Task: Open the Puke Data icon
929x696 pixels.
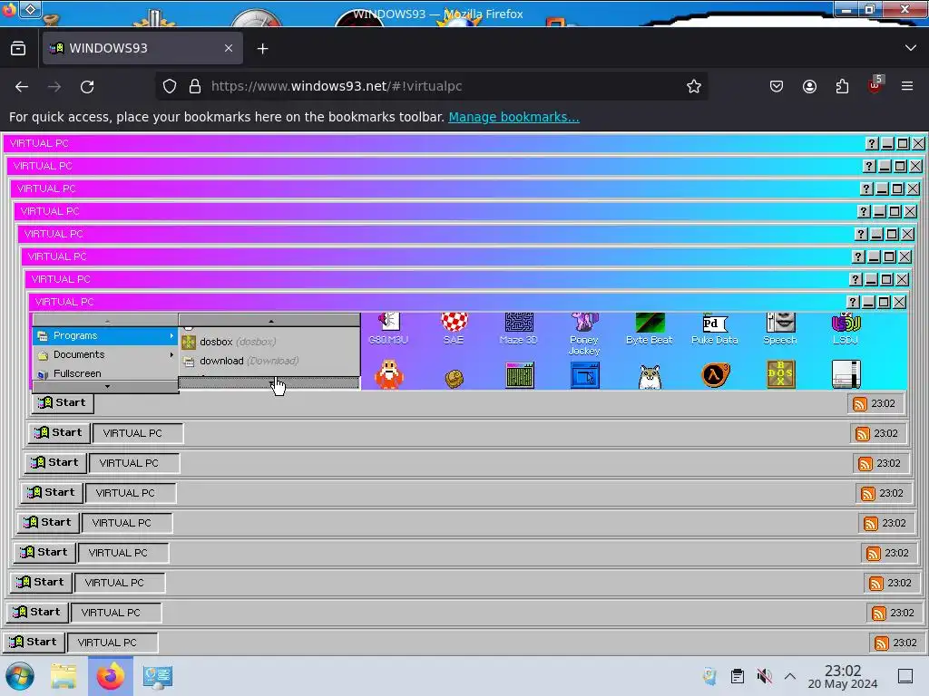Action: point(715,328)
